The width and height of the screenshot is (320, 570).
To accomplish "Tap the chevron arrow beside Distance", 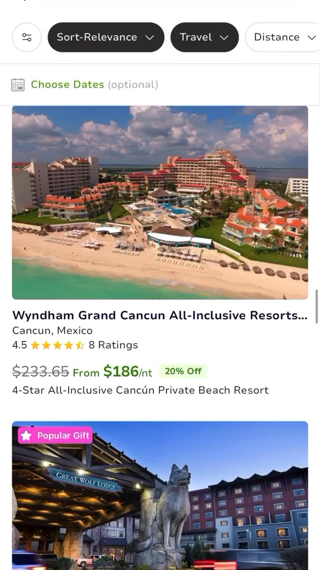I will 312,37.
